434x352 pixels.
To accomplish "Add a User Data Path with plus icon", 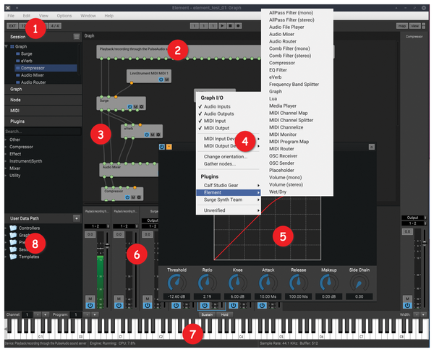I will 77,218.
